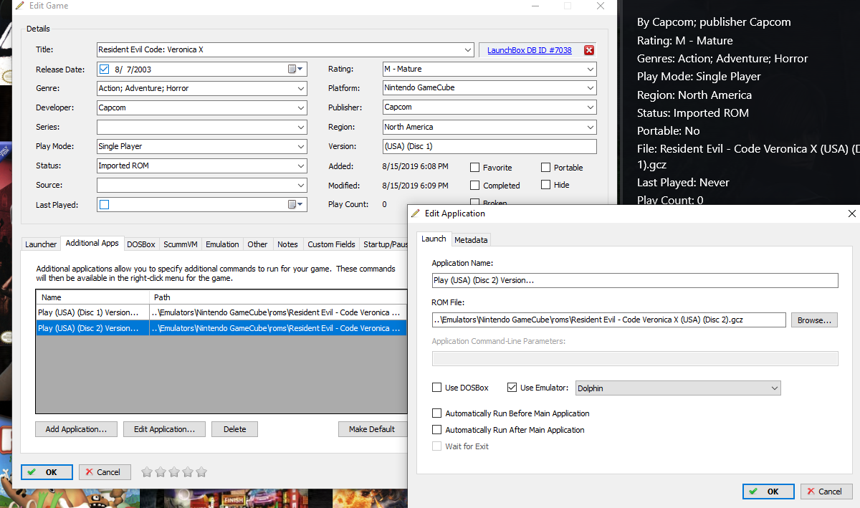Set the rating to the third star
The image size is (860, 508).
174,472
